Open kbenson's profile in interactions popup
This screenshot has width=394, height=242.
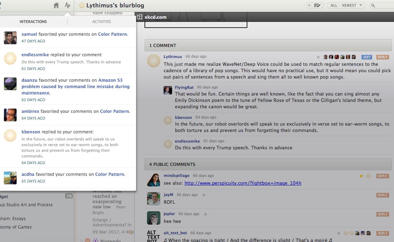pyautogui.click(x=31, y=132)
